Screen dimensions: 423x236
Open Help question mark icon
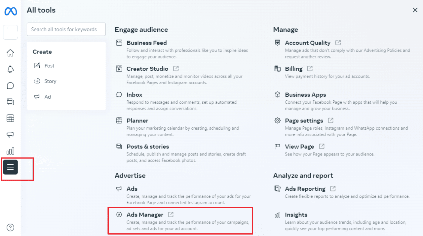tap(11, 227)
